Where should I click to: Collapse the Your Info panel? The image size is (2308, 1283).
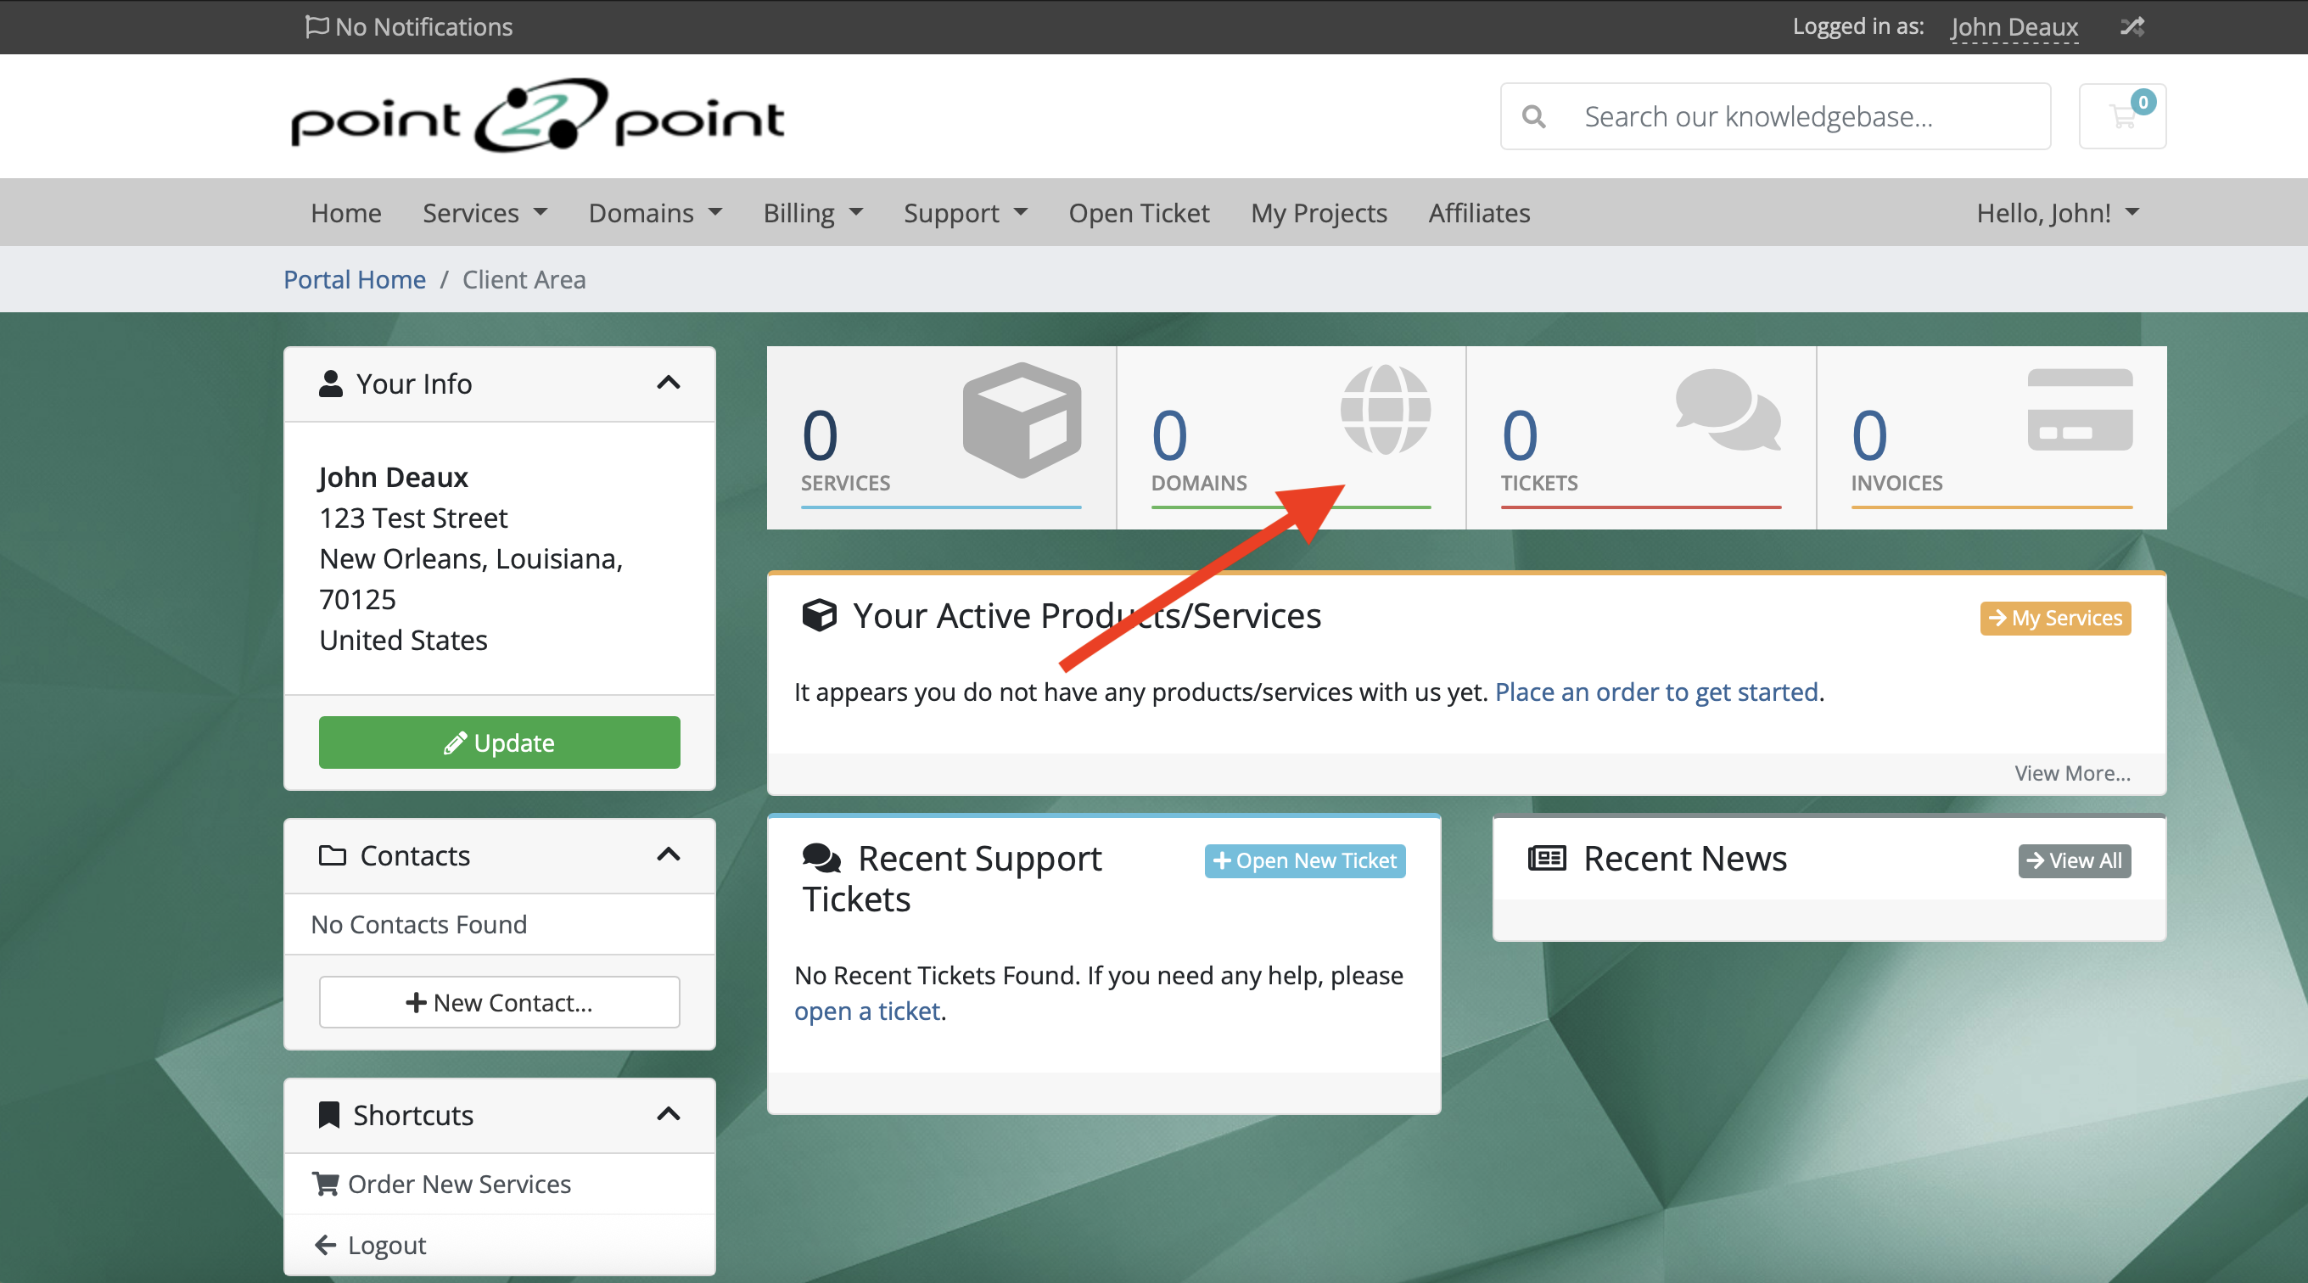tap(669, 384)
